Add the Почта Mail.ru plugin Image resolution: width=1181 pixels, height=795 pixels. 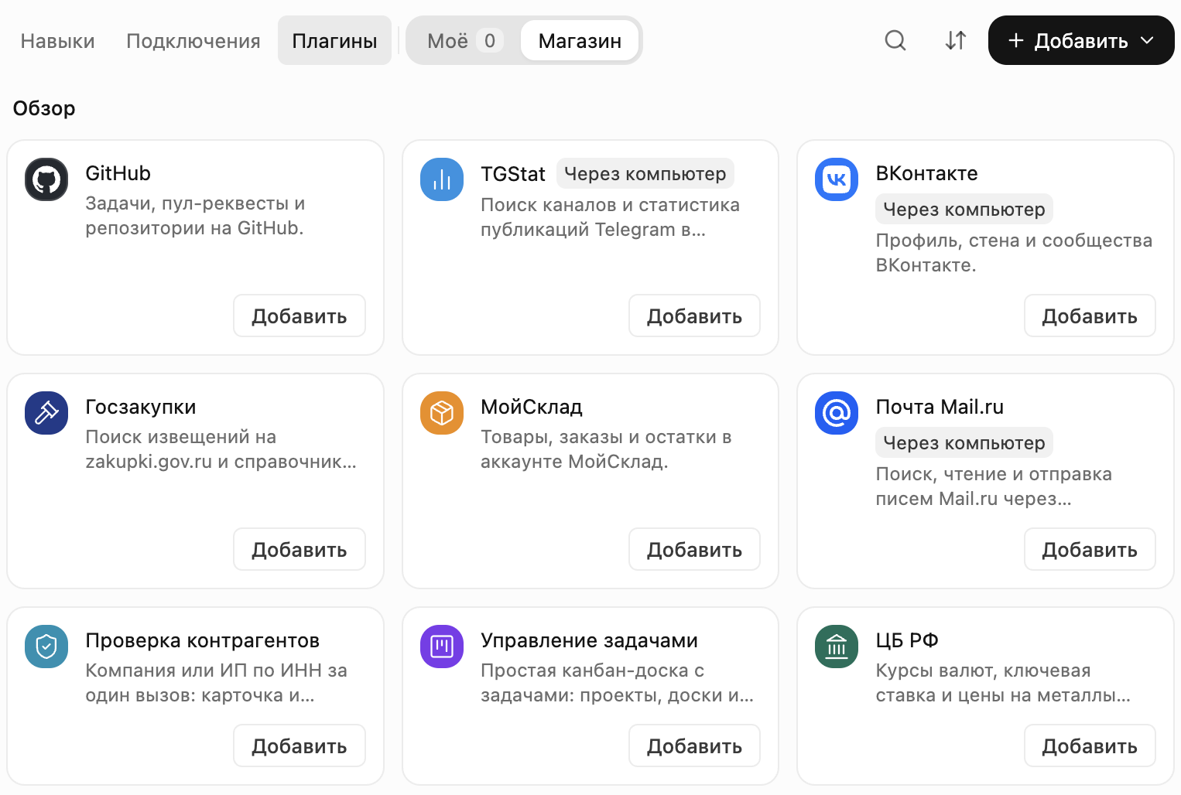point(1090,549)
